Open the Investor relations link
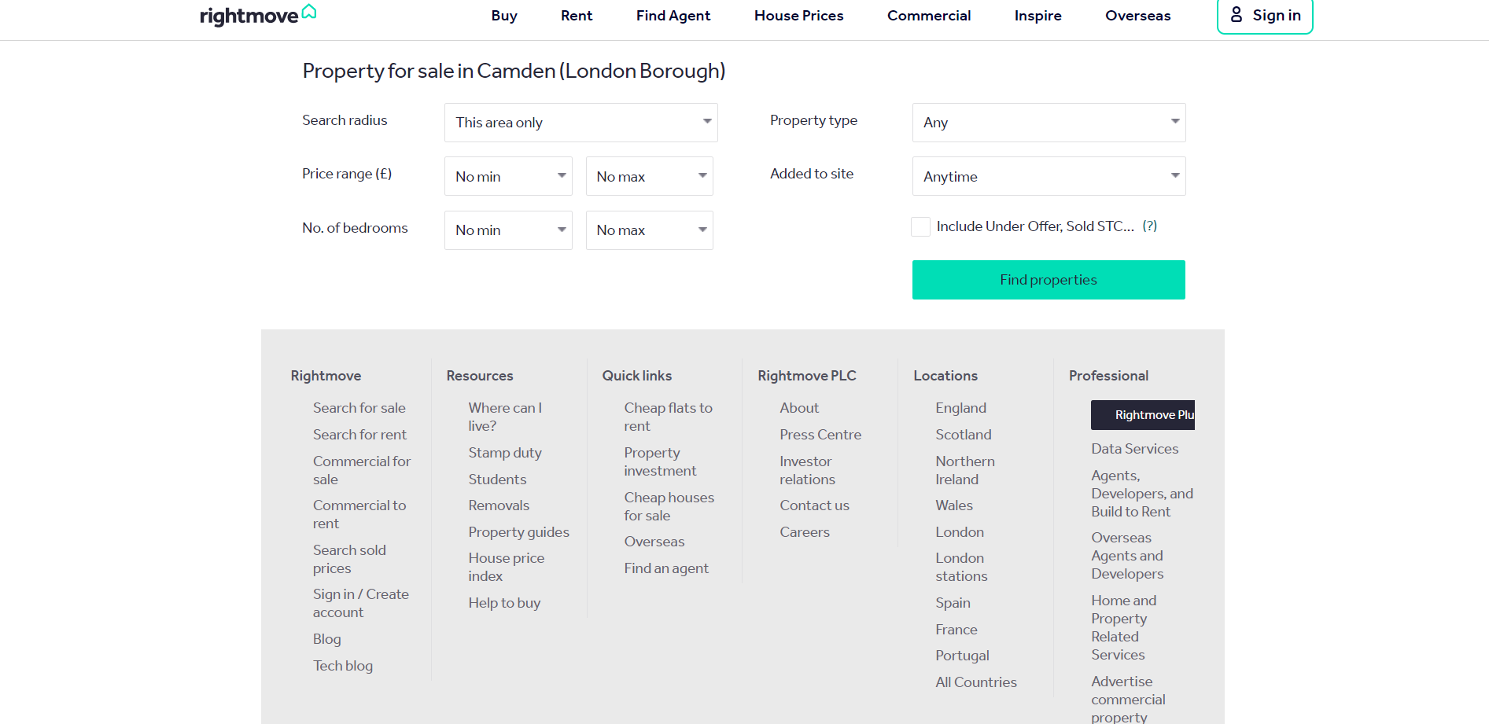This screenshot has width=1489, height=724. [808, 470]
